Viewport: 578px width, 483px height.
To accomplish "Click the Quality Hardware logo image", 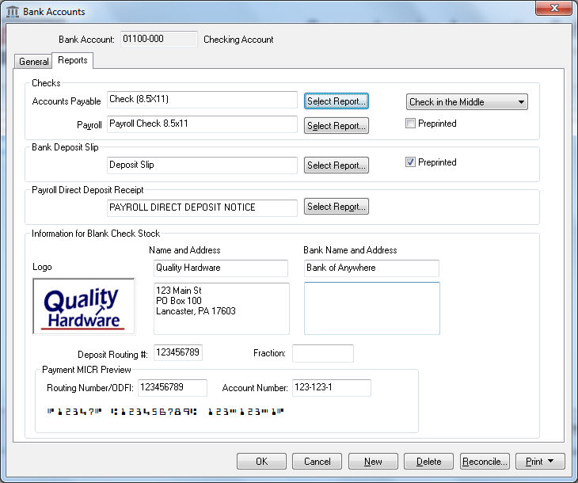I will pos(83,307).
